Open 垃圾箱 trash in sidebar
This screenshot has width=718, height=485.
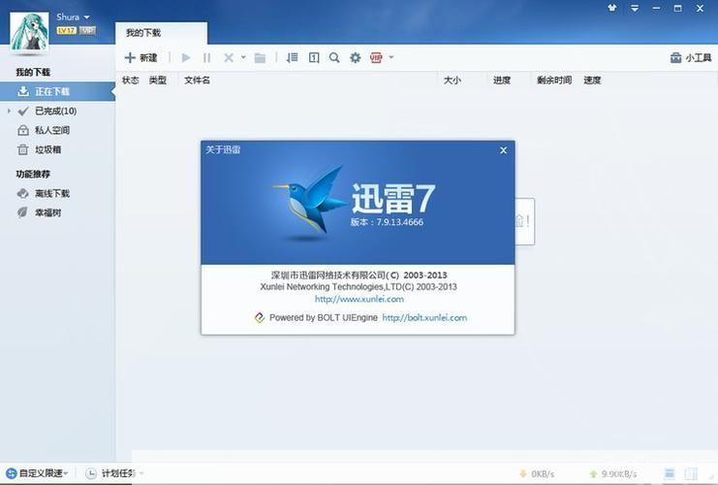point(48,149)
